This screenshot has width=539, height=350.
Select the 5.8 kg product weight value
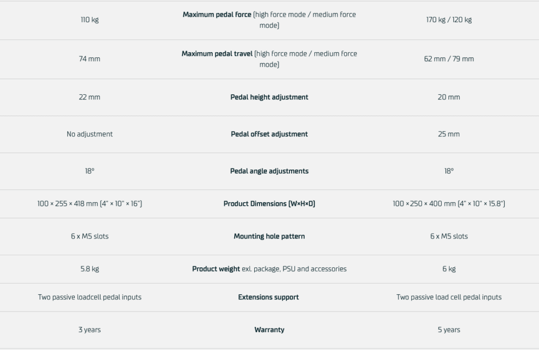point(89,269)
